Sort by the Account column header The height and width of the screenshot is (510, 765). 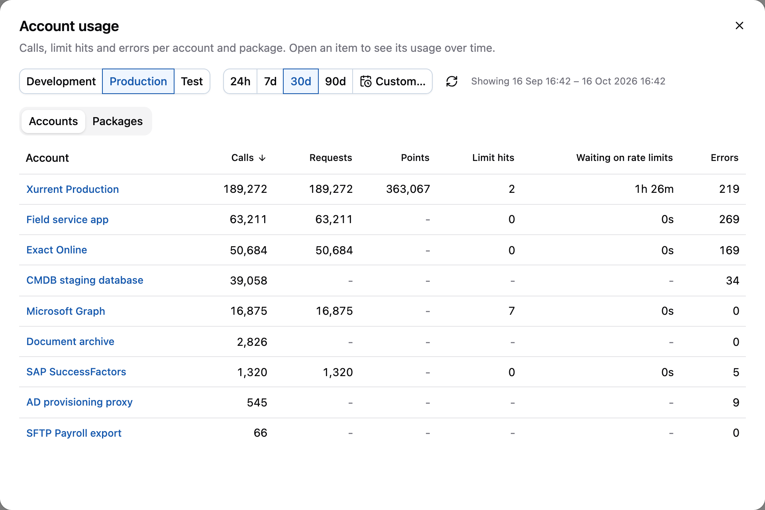(x=47, y=158)
